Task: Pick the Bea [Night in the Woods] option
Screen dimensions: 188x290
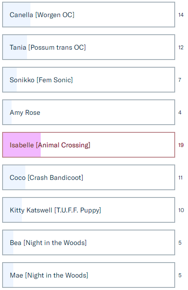Action: tap(89, 242)
